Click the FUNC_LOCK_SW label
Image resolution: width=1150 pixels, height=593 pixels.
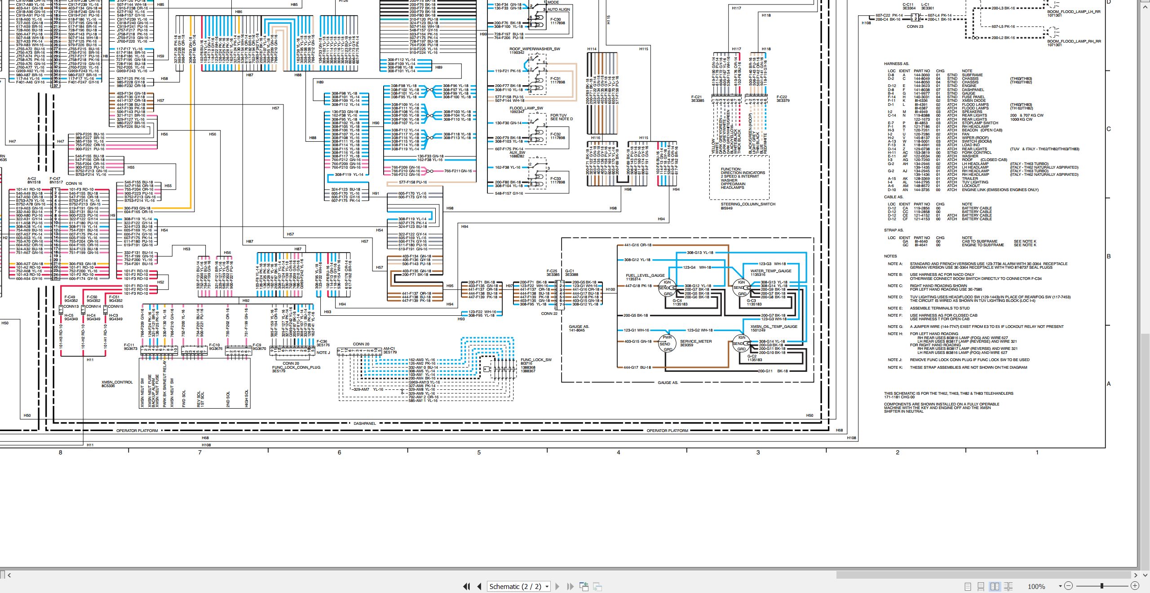(536, 360)
